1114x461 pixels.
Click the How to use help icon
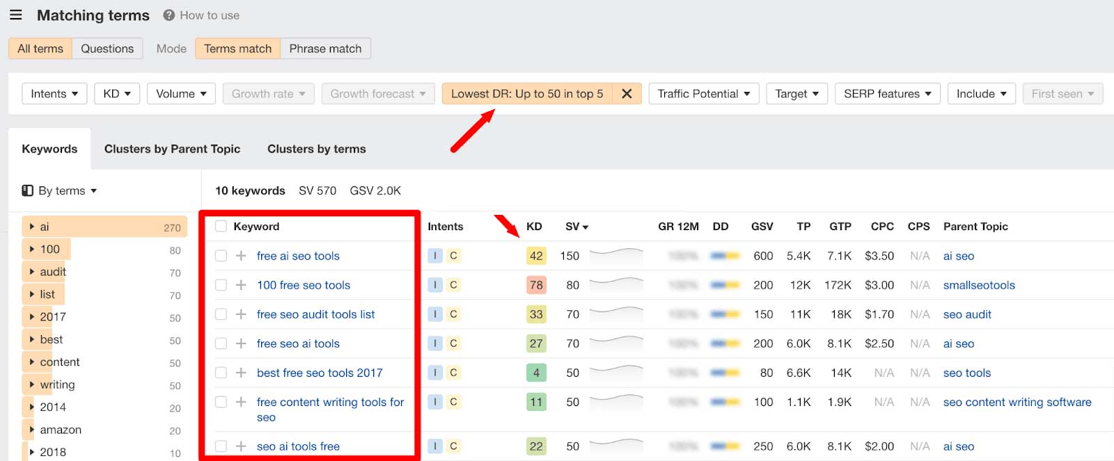tap(169, 15)
